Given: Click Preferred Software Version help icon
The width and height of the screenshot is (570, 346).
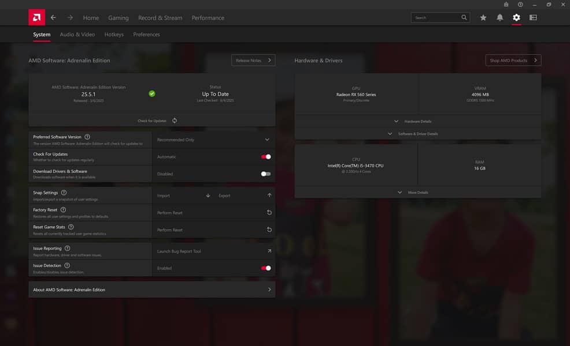Looking at the screenshot, I should (x=87, y=137).
